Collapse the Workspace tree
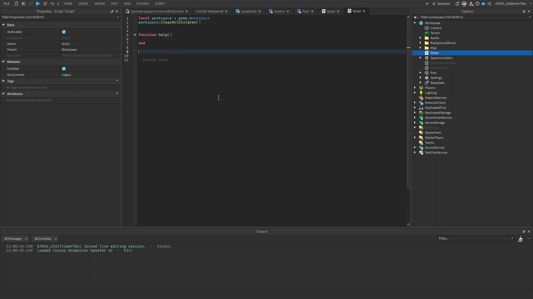Image resolution: width=533 pixels, height=299 pixels. pyautogui.click(x=415, y=23)
